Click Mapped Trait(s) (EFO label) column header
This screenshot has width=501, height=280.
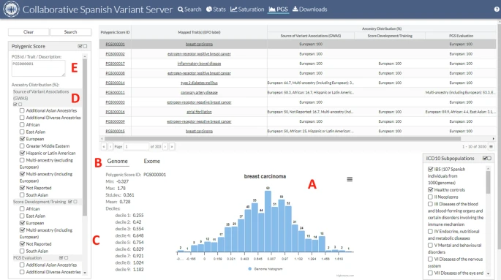tap(199, 32)
